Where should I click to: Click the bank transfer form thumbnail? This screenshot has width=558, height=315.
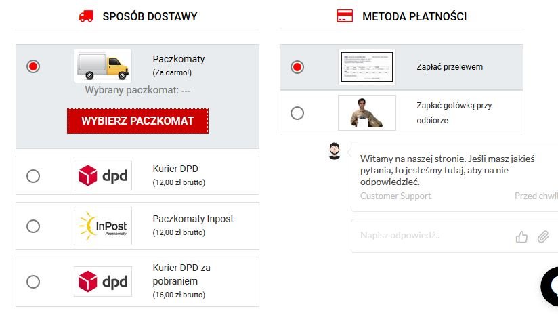[x=367, y=67]
